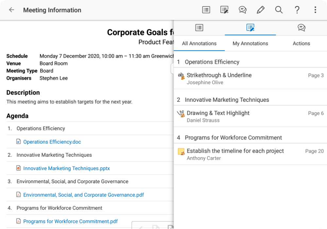Open the three-dot overflow menu
327x229 pixels.
(x=315, y=10)
